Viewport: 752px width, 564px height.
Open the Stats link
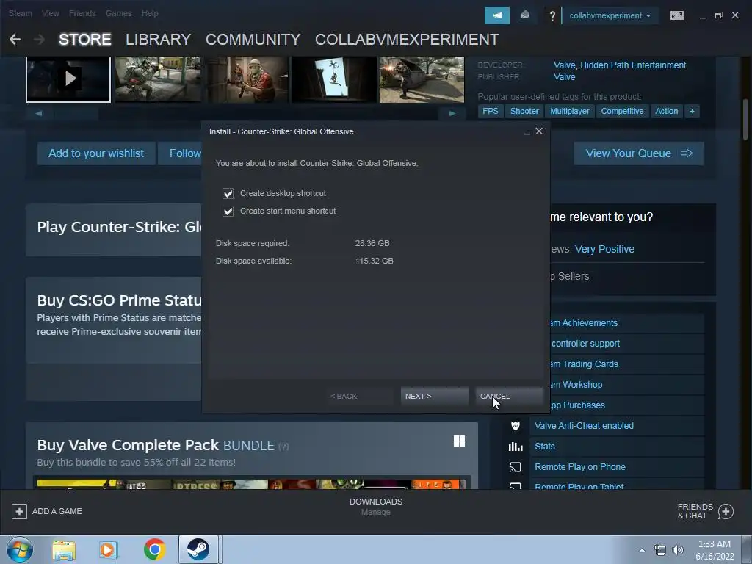(544, 446)
